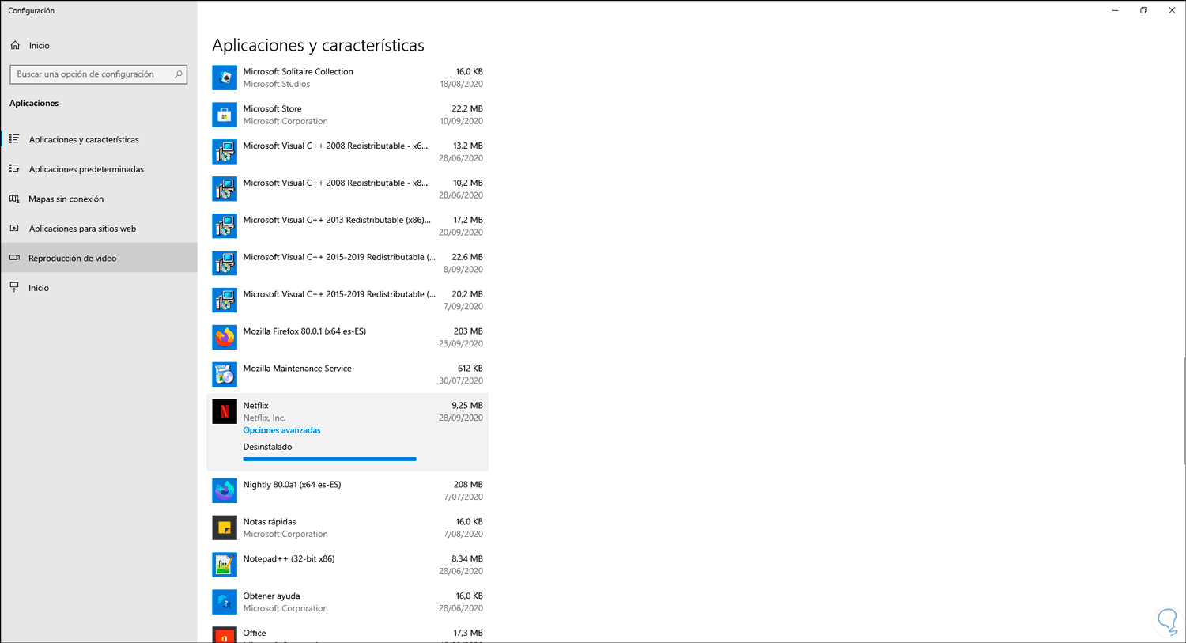Select the Nightly 80.0a1 browser icon

[x=225, y=491]
